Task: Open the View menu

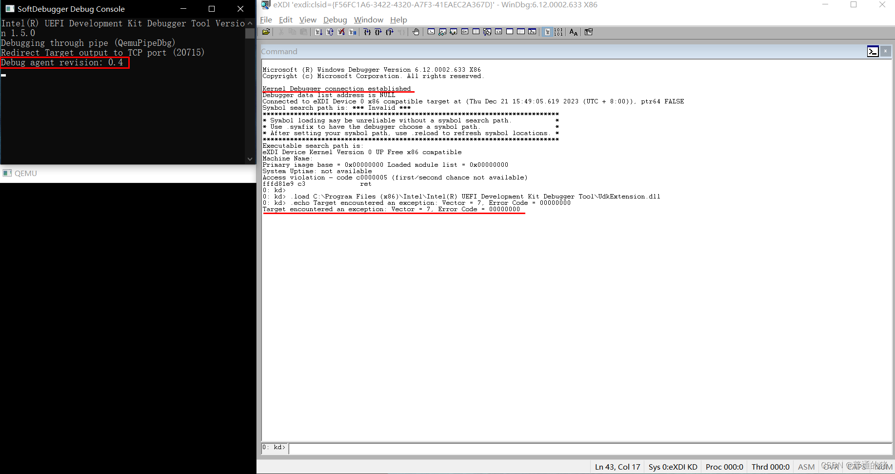Action: 308,20
